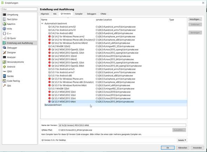Image resolution: width=207 pixels, height=152 pixels.
Task: Open the Debuggers tab
Action: (x=92, y=14)
